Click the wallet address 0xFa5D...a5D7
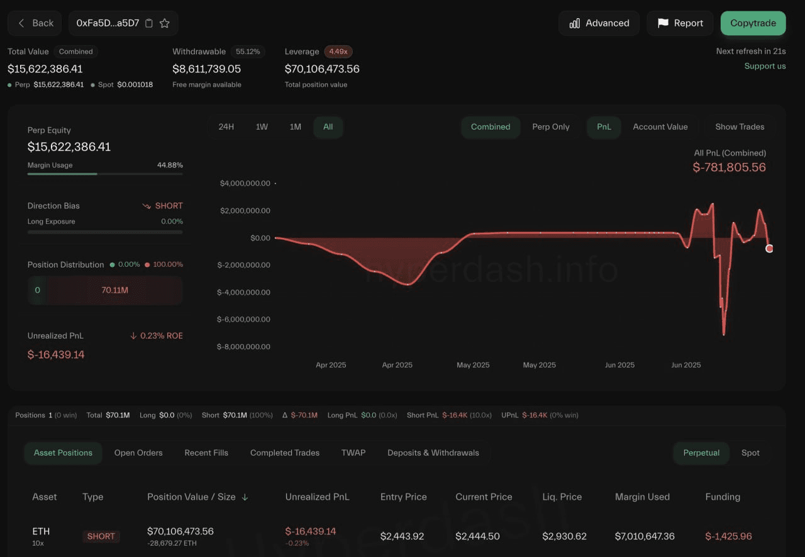The width and height of the screenshot is (805, 557). [108, 23]
